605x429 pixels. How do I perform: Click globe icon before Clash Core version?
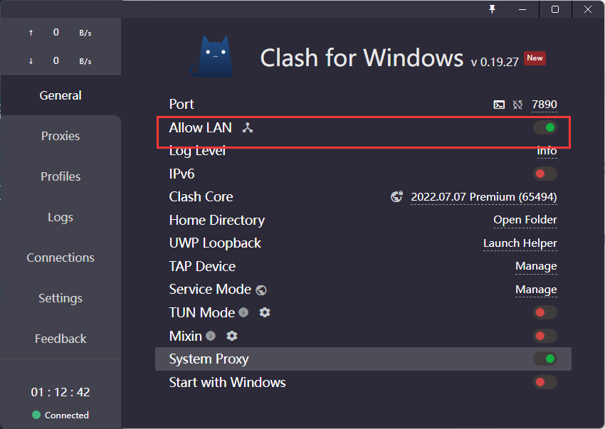click(397, 196)
